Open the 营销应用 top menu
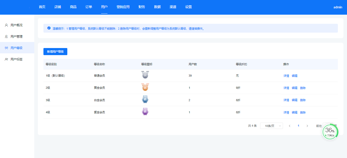 coord(123,7)
